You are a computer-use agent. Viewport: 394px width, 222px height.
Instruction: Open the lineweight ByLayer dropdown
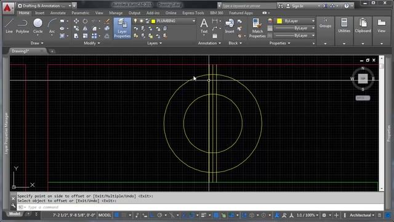coord(313,28)
